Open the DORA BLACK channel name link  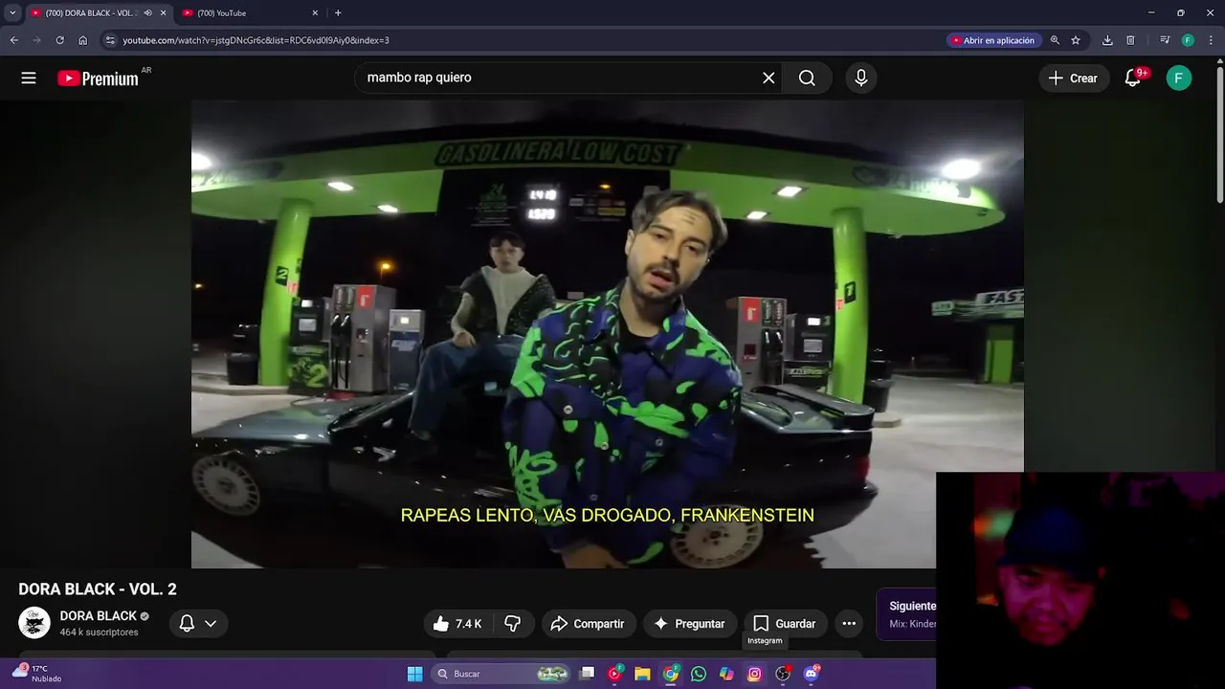[98, 616]
